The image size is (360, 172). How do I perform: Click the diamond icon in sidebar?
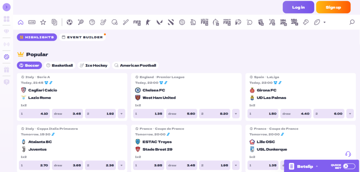click(6, 32)
